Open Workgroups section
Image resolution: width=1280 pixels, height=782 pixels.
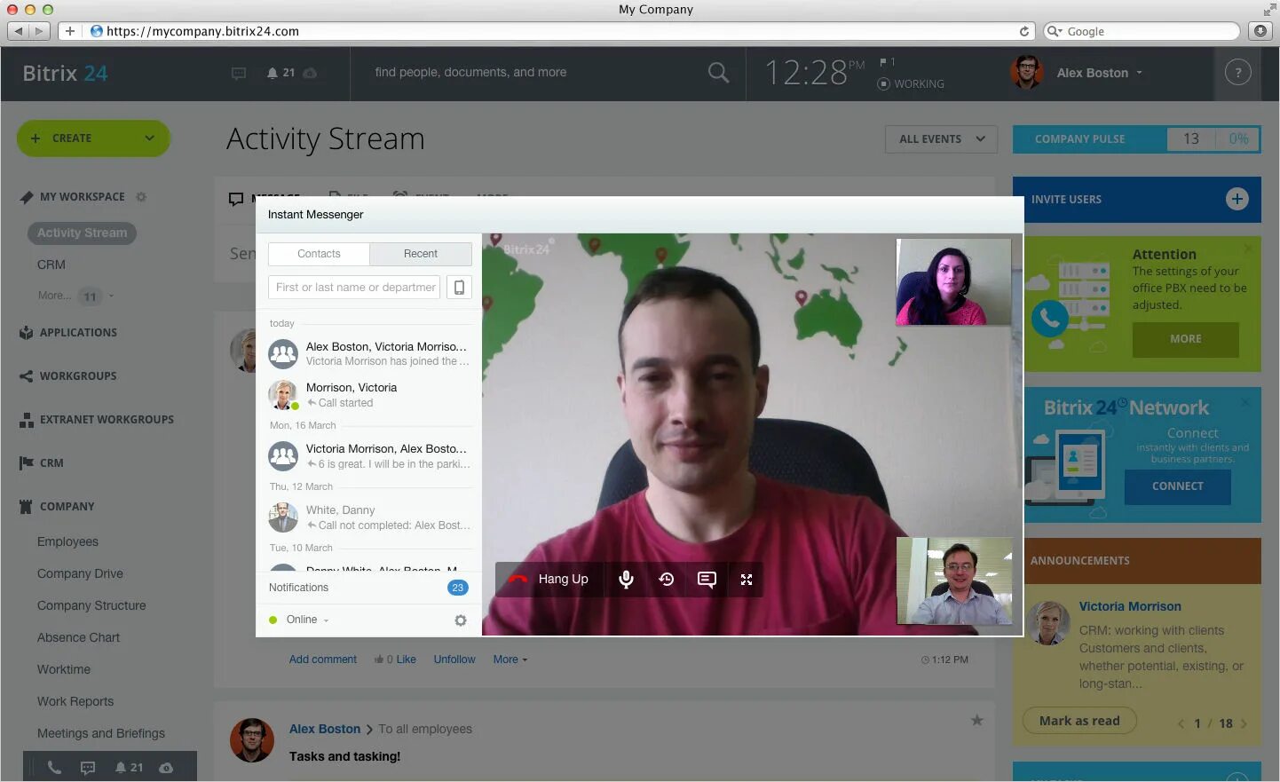[78, 375]
